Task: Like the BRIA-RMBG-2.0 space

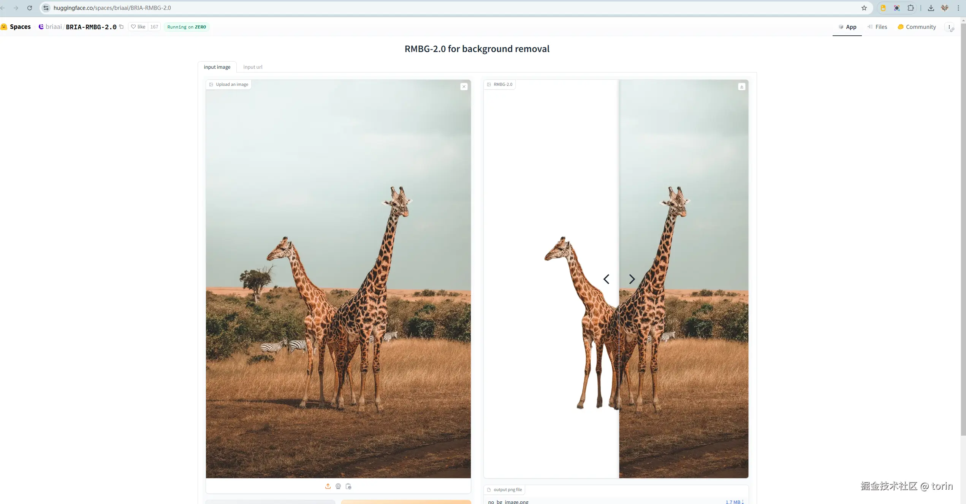Action: tap(138, 27)
